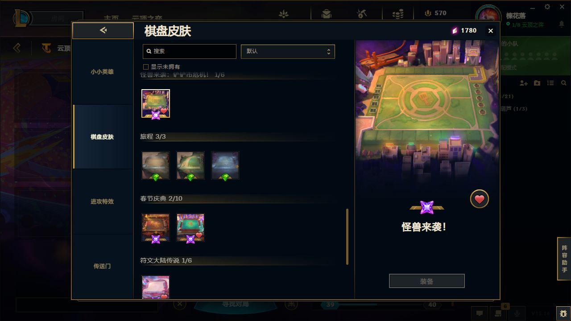
Task: Click the bug report icon at bottom right
Action: coord(563,313)
